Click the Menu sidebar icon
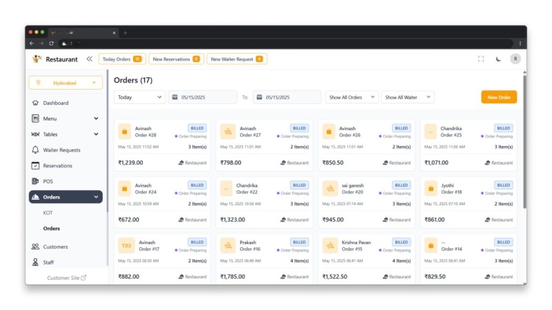552x310 pixels. (35, 118)
